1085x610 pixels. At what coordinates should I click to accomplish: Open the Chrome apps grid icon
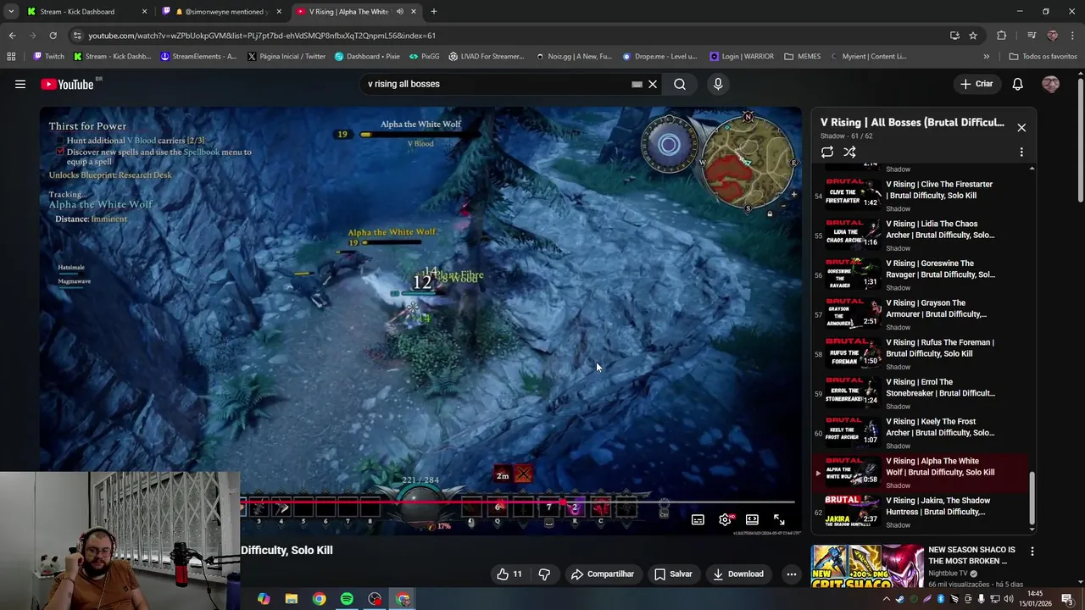point(11,57)
